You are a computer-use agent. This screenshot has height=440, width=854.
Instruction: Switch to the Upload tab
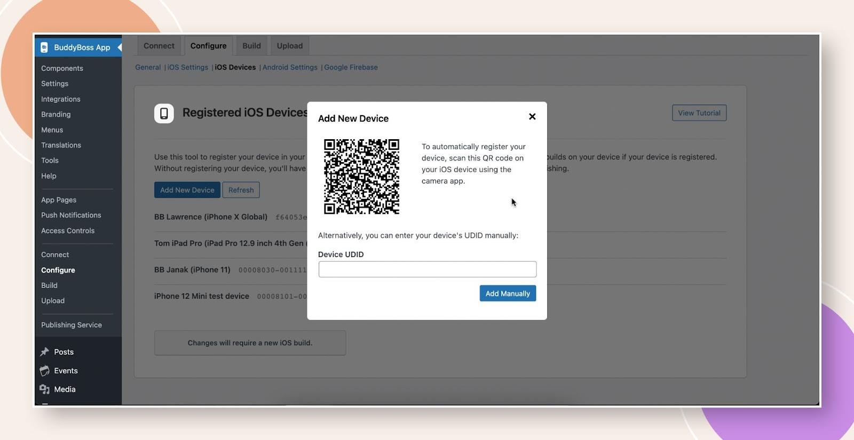coord(290,46)
